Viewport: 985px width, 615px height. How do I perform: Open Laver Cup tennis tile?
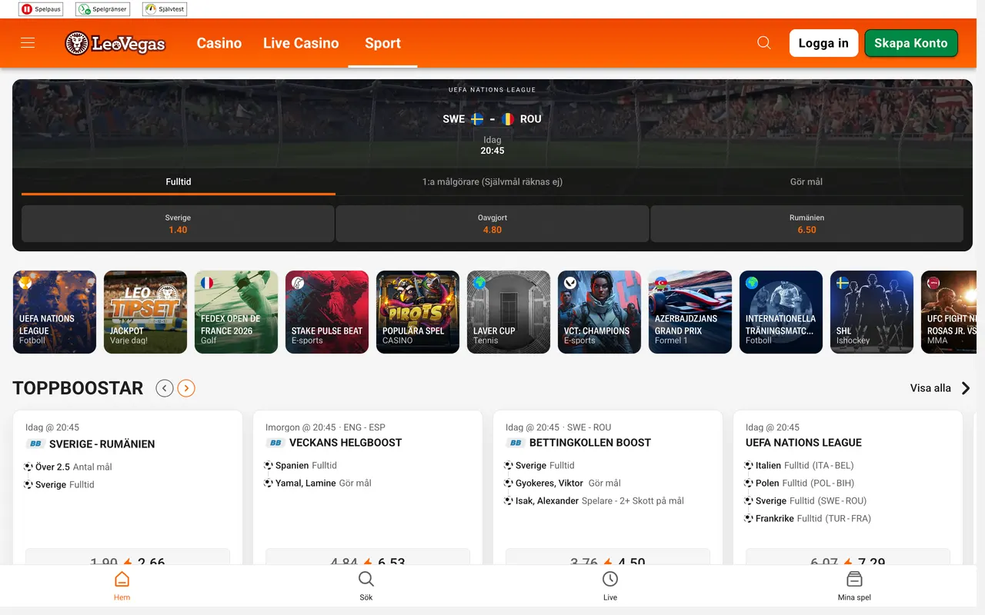pyautogui.click(x=509, y=312)
